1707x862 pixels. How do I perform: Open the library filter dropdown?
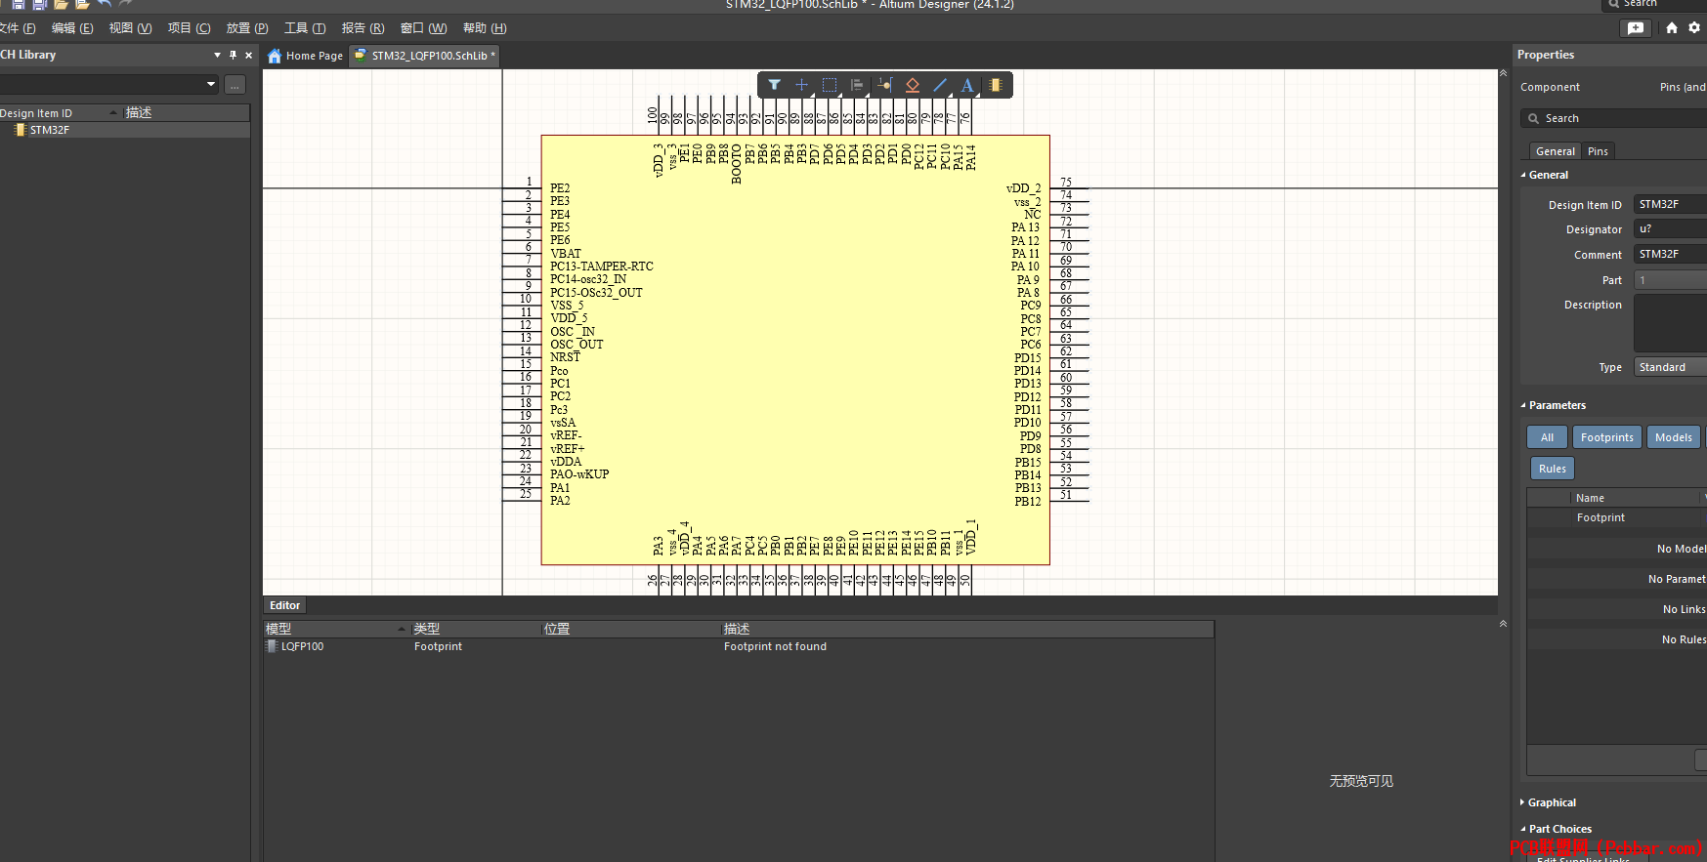point(211,85)
